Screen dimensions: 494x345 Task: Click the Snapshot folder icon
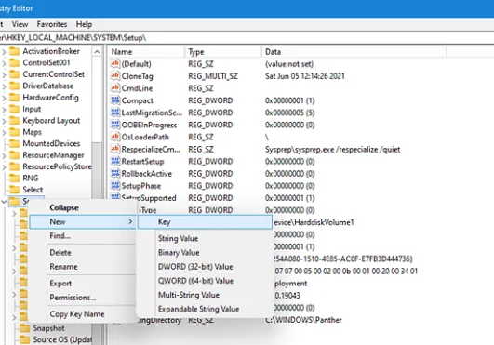click(x=24, y=328)
